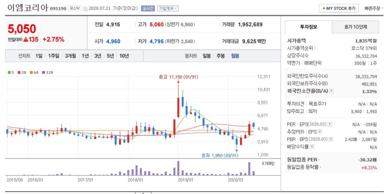The image size is (387, 194).
Task: Click calendar icon beside 2020.07.21 date
Action: [x=85, y=9]
